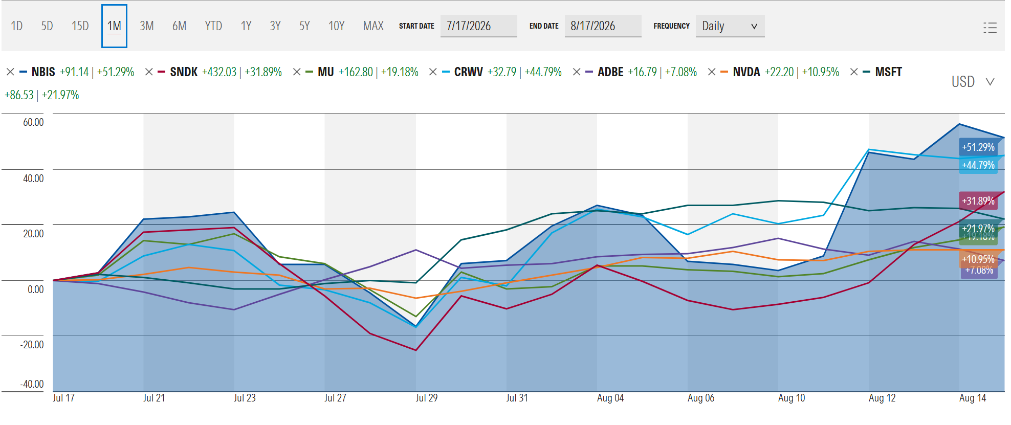Switch to the 3M range
This screenshot has height=425, width=1011.
[147, 26]
